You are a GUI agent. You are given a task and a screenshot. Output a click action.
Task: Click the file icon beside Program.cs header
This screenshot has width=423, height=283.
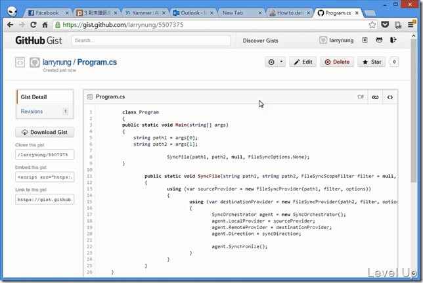[x=90, y=97]
